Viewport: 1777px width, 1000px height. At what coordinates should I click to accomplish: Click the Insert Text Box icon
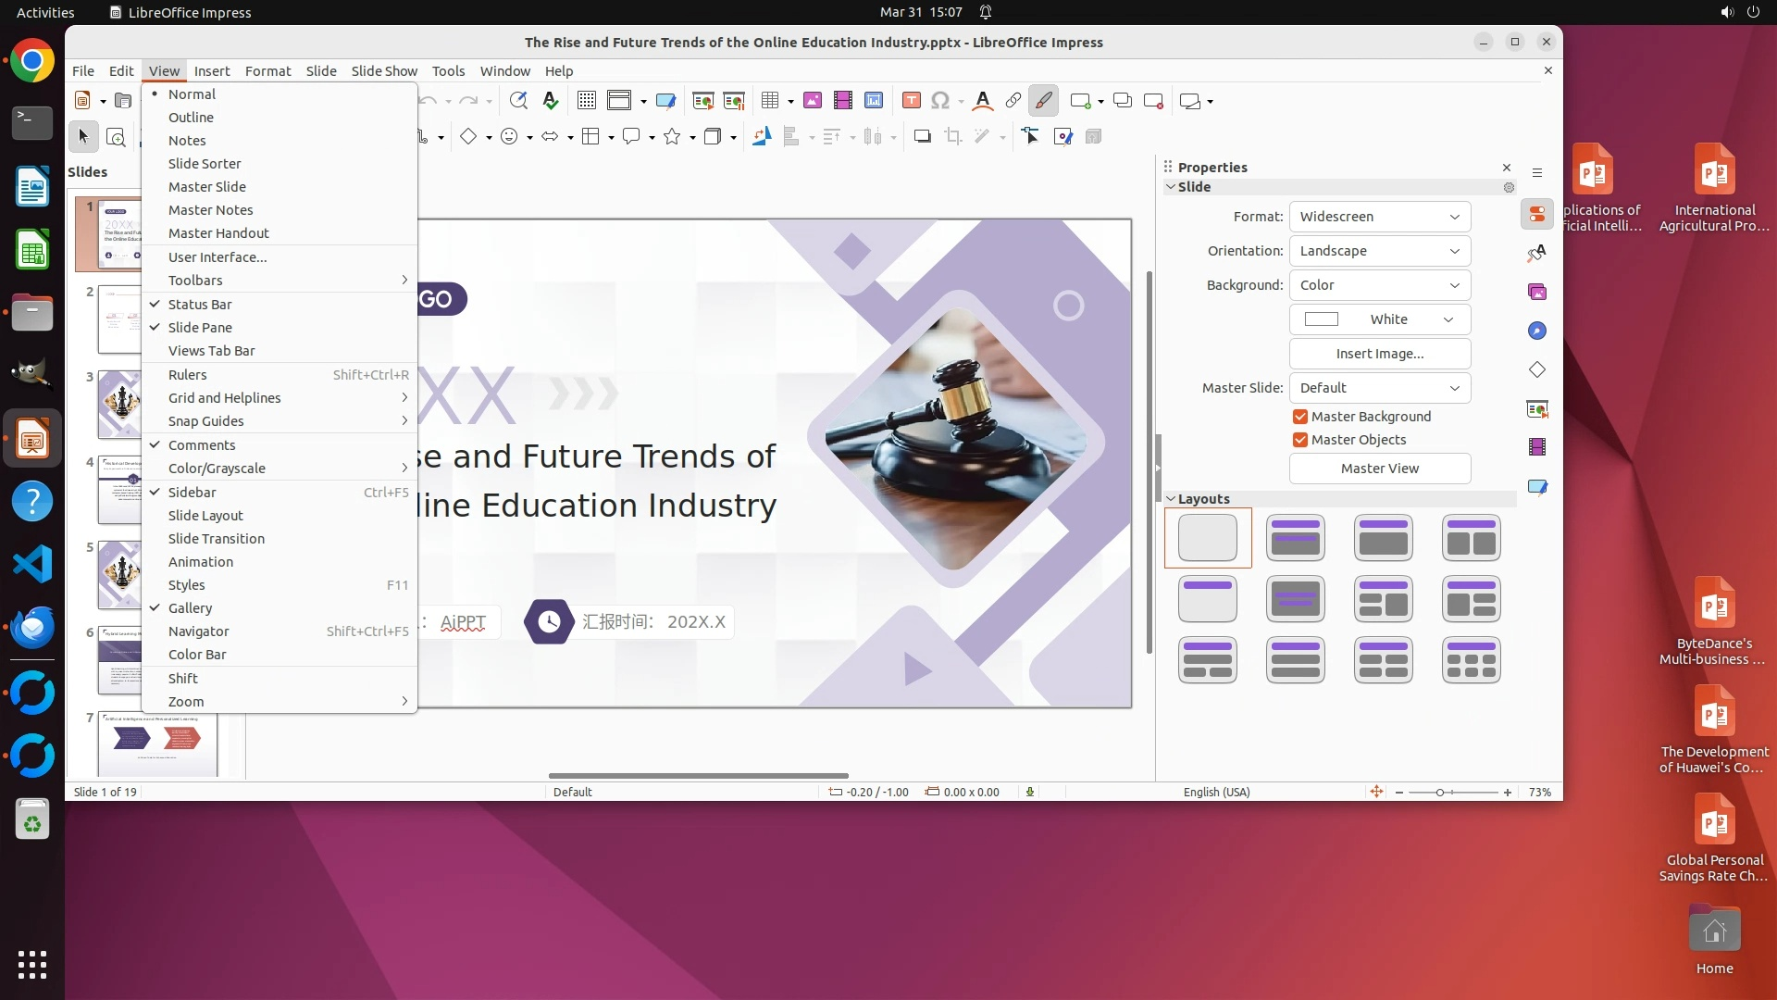[x=911, y=101]
